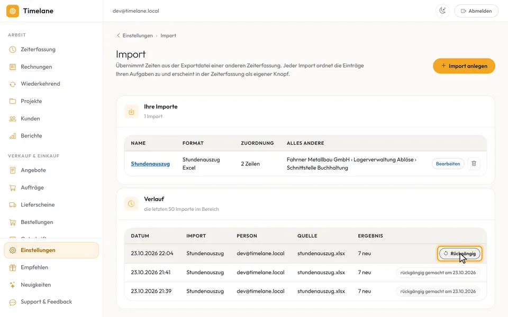This screenshot has height=317, width=508.
Task: Open the Stundenauszug import link
Action: [x=150, y=164]
